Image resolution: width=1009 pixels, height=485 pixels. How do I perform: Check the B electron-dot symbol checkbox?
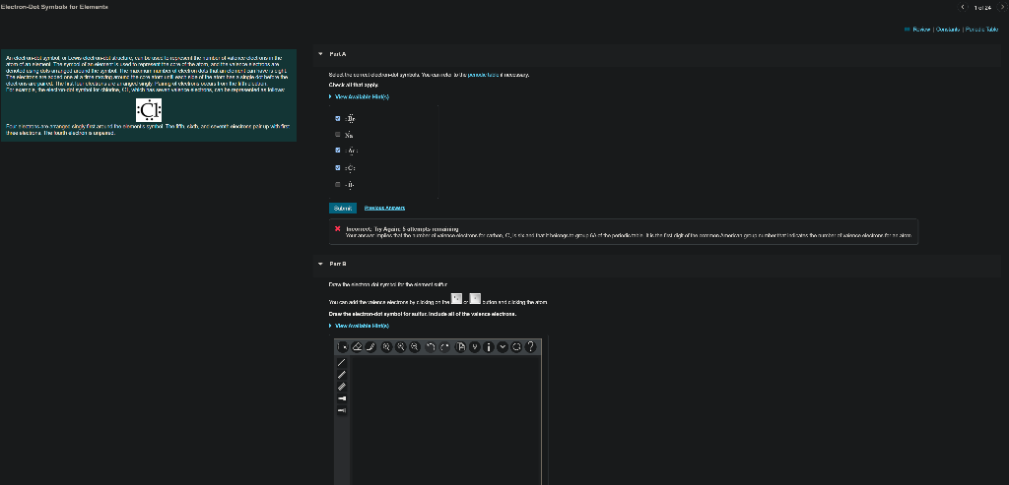[x=338, y=184]
